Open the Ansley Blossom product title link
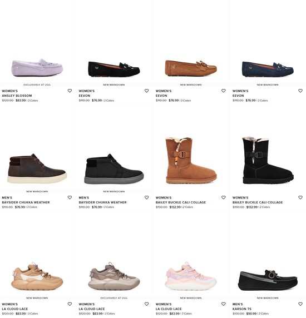Viewport: 306px width, 318px height. click(x=17, y=96)
